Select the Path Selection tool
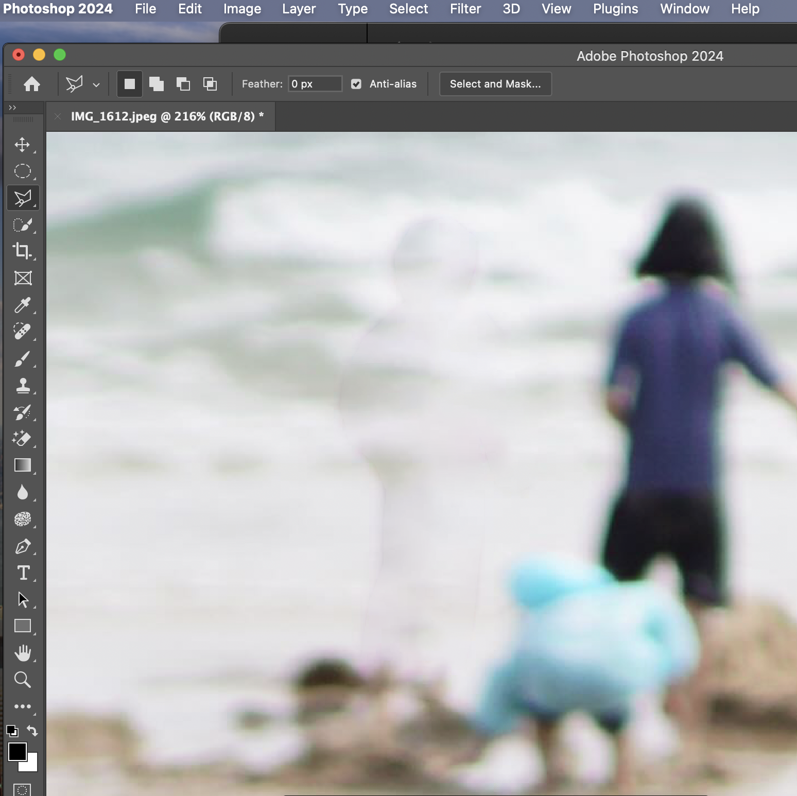 coord(23,599)
